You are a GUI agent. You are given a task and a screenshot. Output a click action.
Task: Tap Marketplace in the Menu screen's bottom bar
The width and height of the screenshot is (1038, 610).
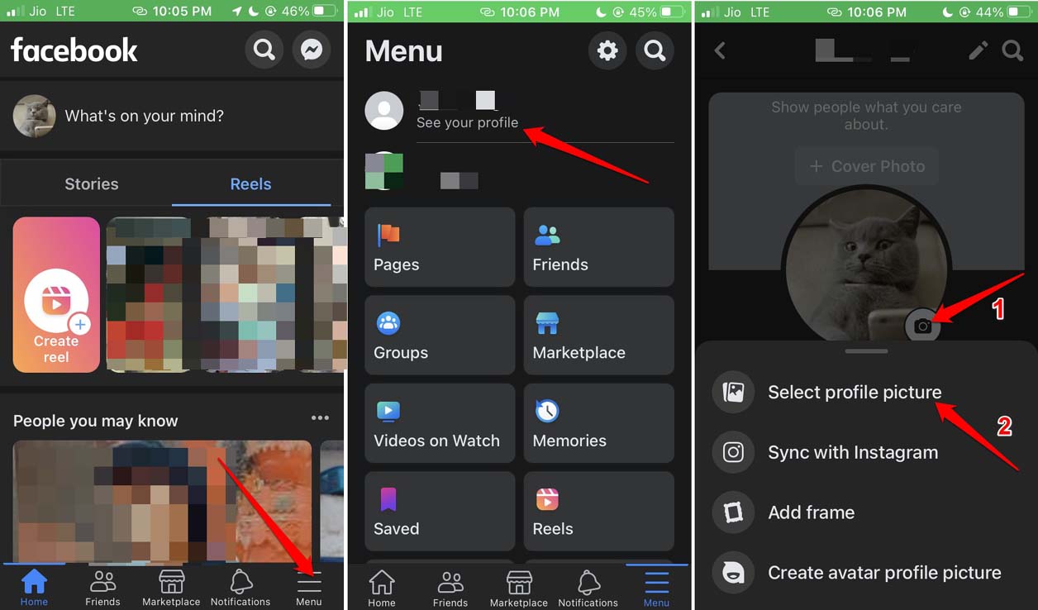coord(519,588)
